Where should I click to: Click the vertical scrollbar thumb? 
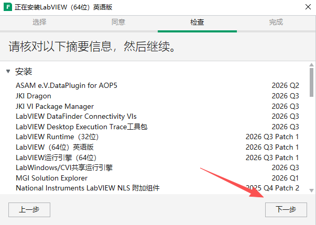pos(312,83)
